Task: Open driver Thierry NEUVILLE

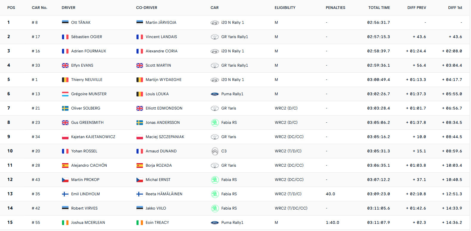Action: pyautogui.click(x=87, y=80)
